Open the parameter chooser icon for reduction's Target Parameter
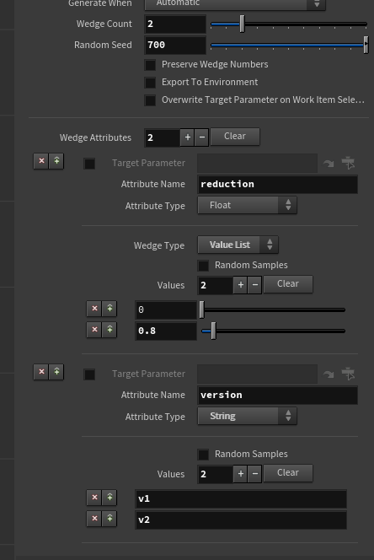Viewport: 374px width, 560px height. pyautogui.click(x=348, y=163)
